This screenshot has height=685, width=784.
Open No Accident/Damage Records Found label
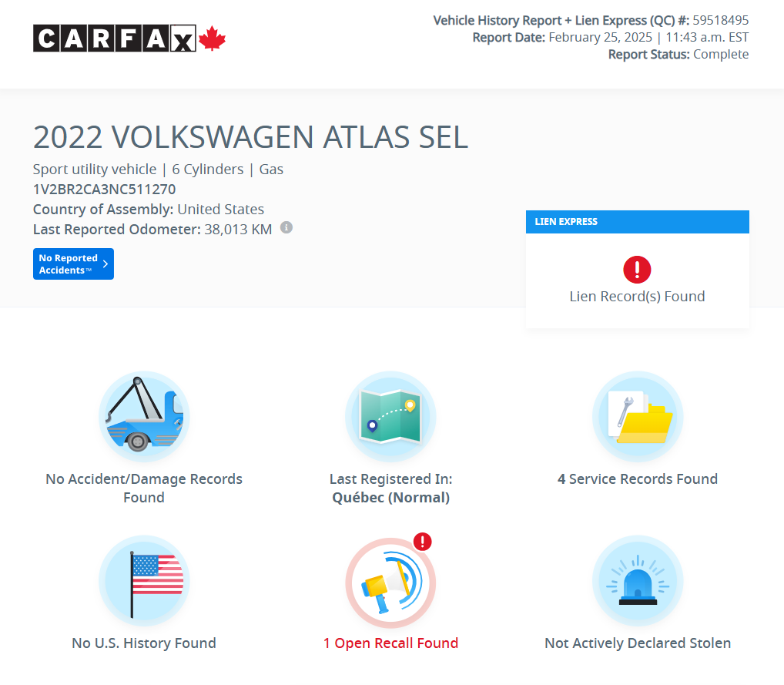coord(144,488)
